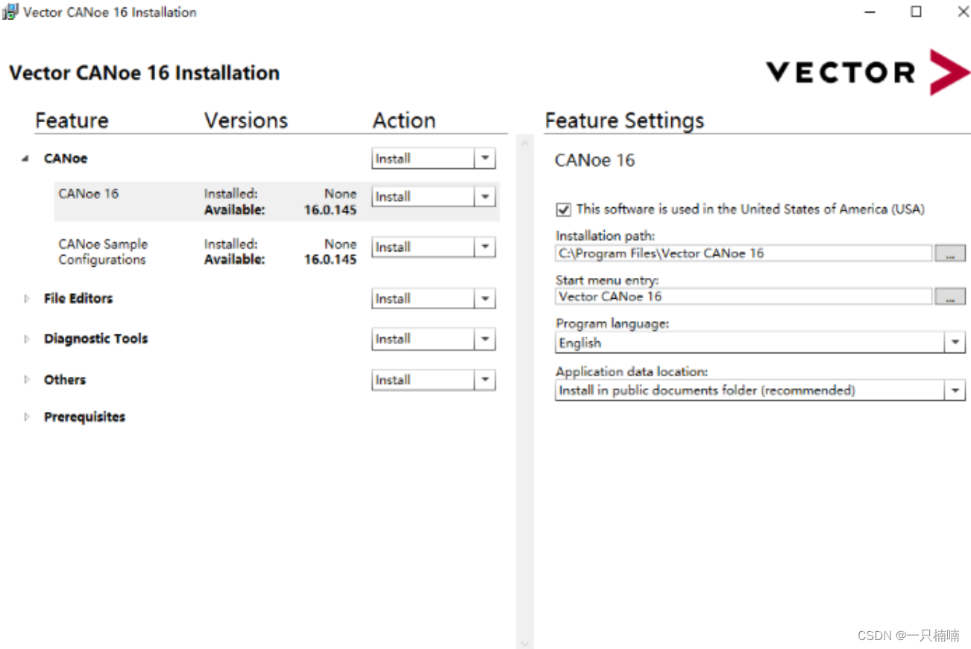Screen dimensions: 971x649
Task: Expand the Prerequisites group
Action: click(x=27, y=417)
